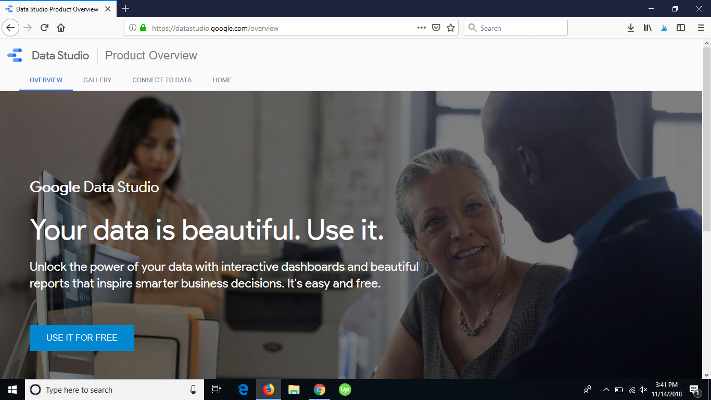Click the Data Studio logo icon
The image size is (711, 400).
(x=15, y=55)
